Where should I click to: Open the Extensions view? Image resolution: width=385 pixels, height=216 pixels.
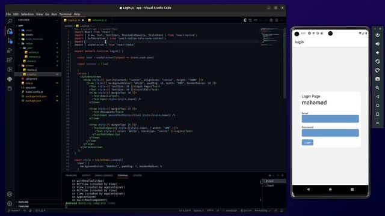(10, 60)
